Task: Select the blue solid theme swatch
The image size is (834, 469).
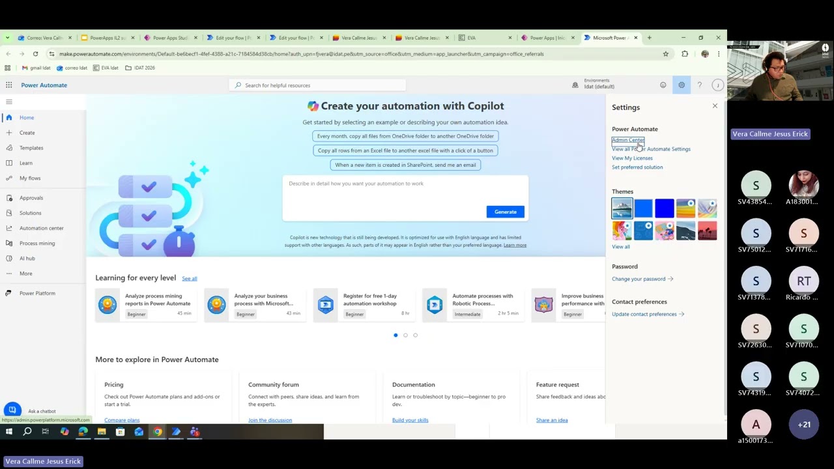Action: (643, 208)
